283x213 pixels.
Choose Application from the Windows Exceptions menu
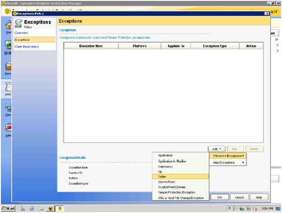(x=181, y=155)
